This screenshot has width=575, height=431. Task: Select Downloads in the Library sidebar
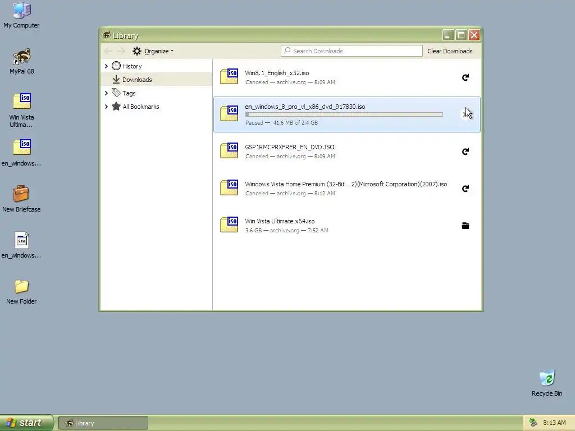[x=157, y=79]
